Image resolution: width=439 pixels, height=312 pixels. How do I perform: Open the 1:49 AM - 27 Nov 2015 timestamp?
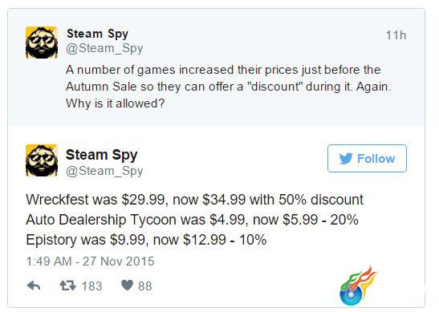90,261
